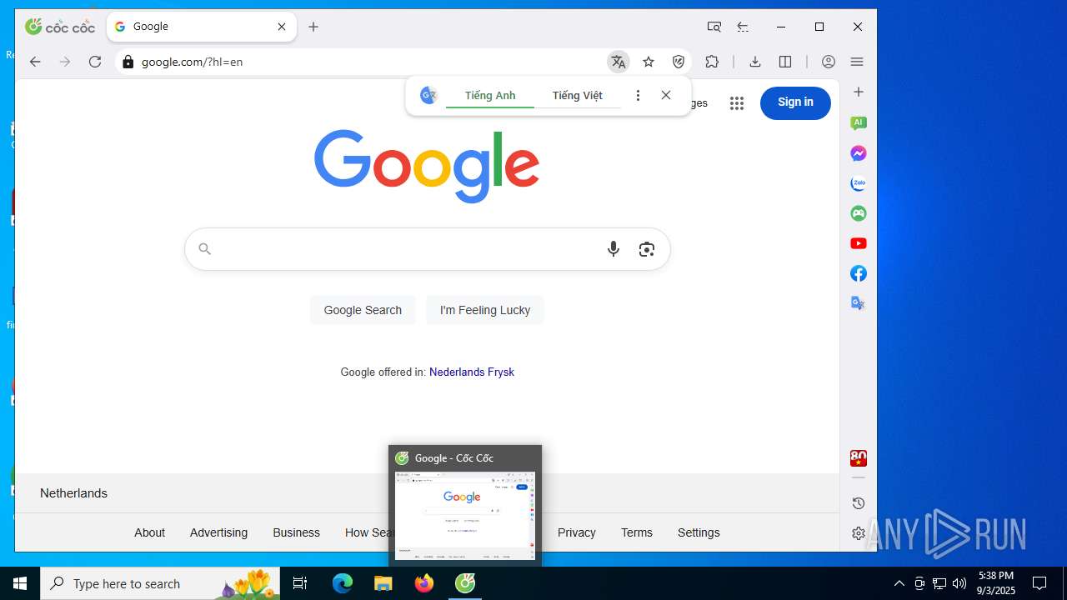1067x600 pixels.
Task: Open Google apps grid
Action: click(737, 102)
